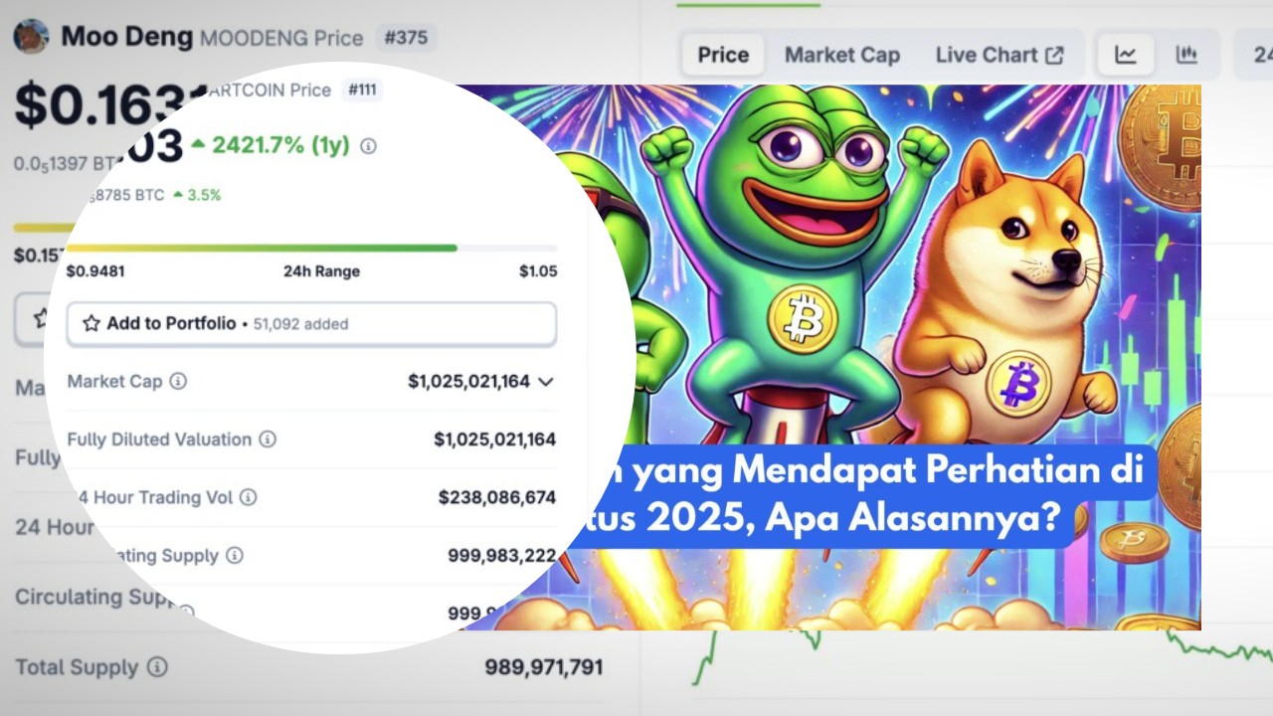Click the Fully Diluted Valuation info icon
This screenshot has width=1273, height=716.
[268, 439]
